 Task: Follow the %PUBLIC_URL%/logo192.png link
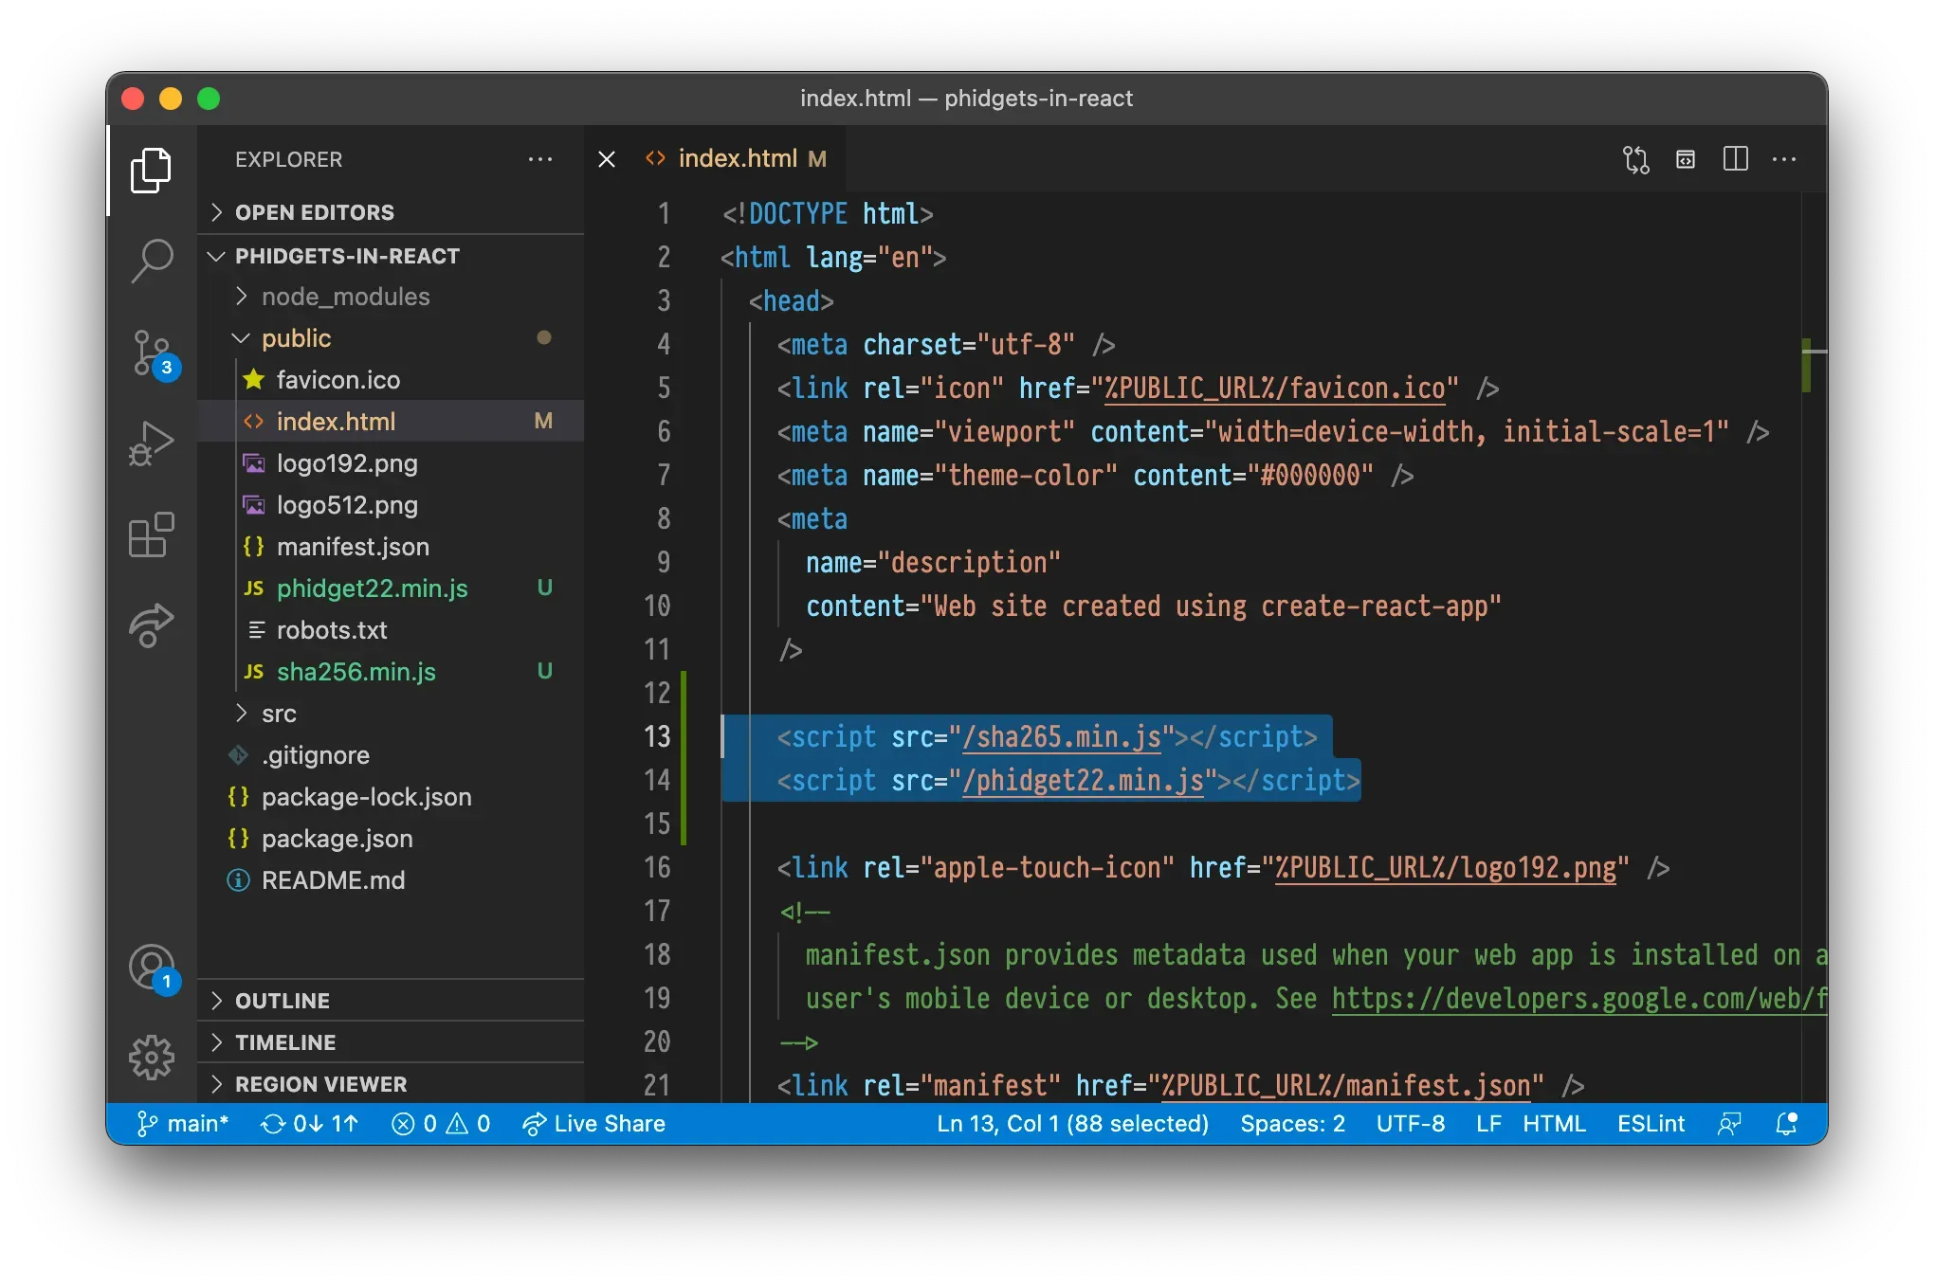tap(1446, 868)
